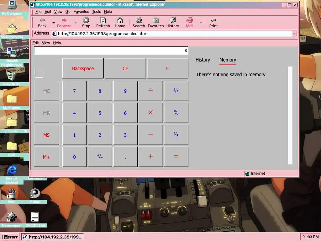Open the My Documents desktop folder
Viewport: 321px width, 241px height.
point(12,31)
